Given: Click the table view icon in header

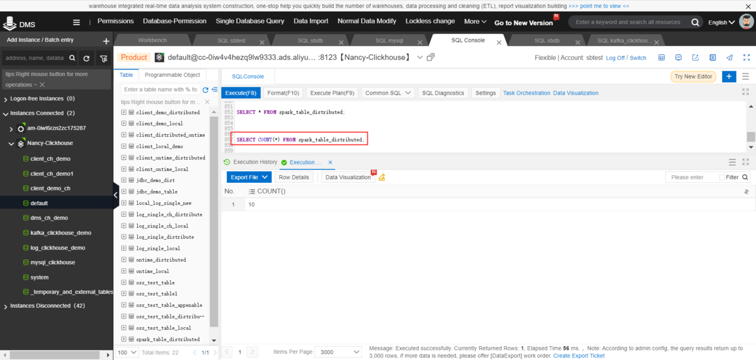Looking at the screenshot, I should [x=661, y=57].
